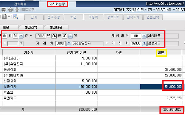Click the magnifier search icon
The width and height of the screenshot is (185, 115).
tap(16, 17)
